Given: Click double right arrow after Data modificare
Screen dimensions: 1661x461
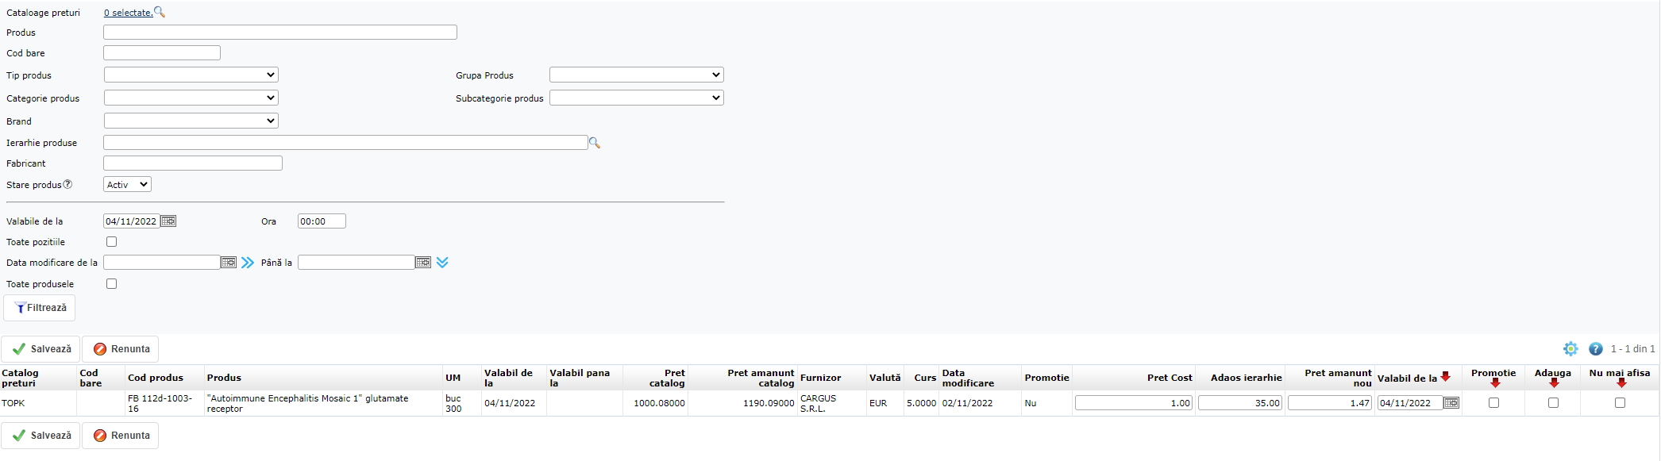Looking at the screenshot, I should [248, 263].
